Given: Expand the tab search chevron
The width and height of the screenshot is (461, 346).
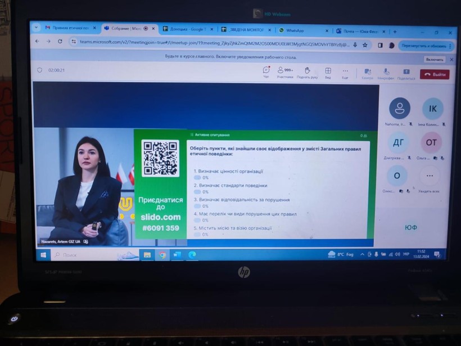Looking at the screenshot, I should (37, 27).
